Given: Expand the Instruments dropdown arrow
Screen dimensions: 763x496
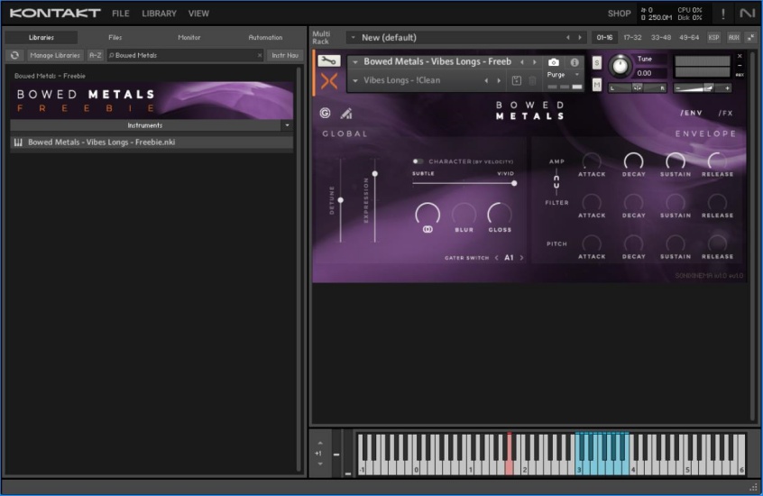Looking at the screenshot, I should (x=287, y=125).
